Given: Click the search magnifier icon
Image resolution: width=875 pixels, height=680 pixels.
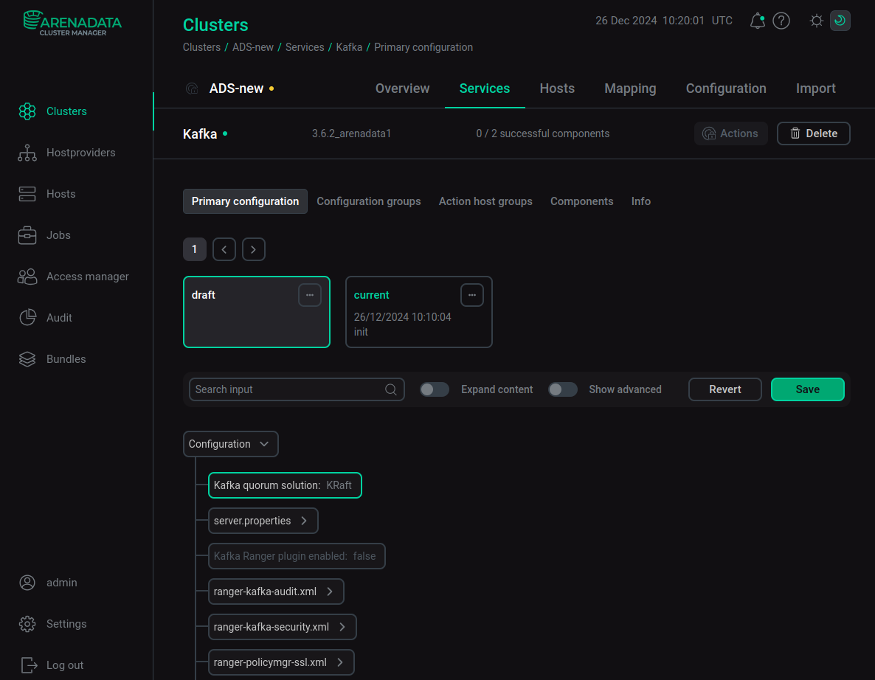Looking at the screenshot, I should tap(391, 389).
